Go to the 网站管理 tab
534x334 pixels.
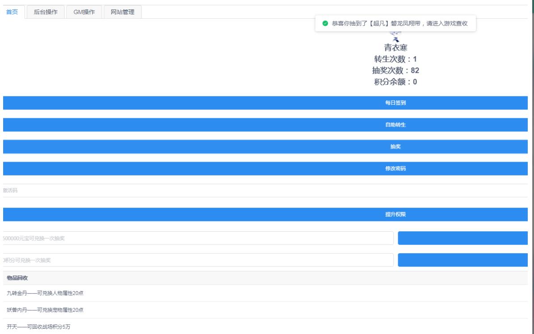pos(122,12)
